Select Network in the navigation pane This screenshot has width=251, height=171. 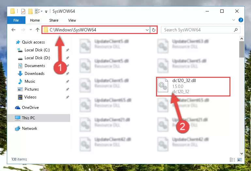coord(30,128)
